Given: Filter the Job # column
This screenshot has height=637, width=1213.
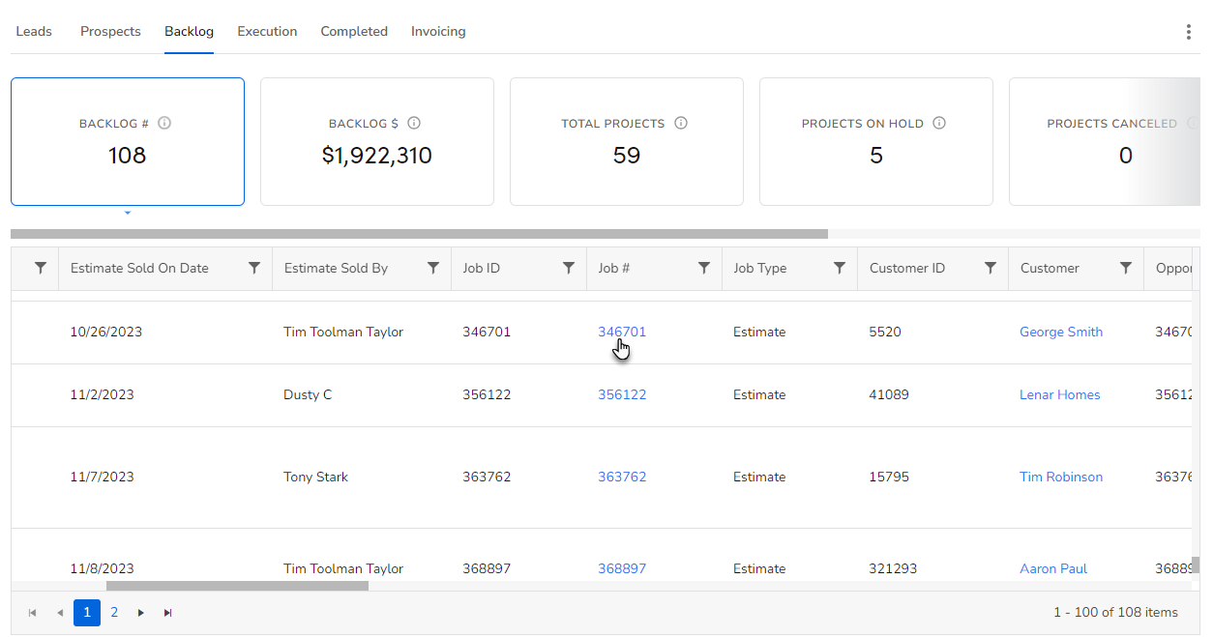Looking at the screenshot, I should (x=705, y=268).
